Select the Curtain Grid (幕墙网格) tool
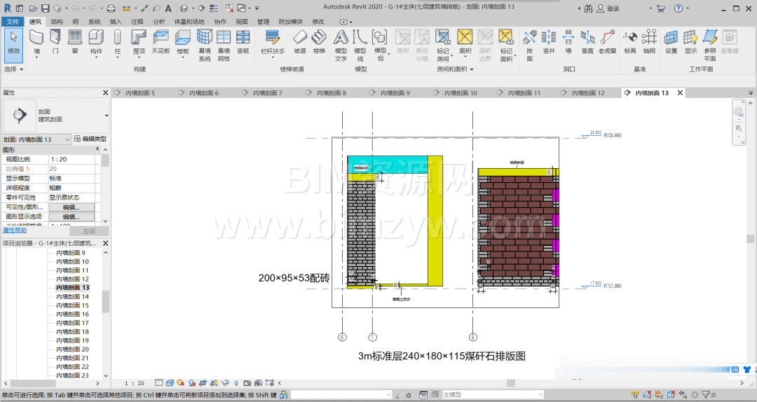757x402 pixels. tap(224, 45)
